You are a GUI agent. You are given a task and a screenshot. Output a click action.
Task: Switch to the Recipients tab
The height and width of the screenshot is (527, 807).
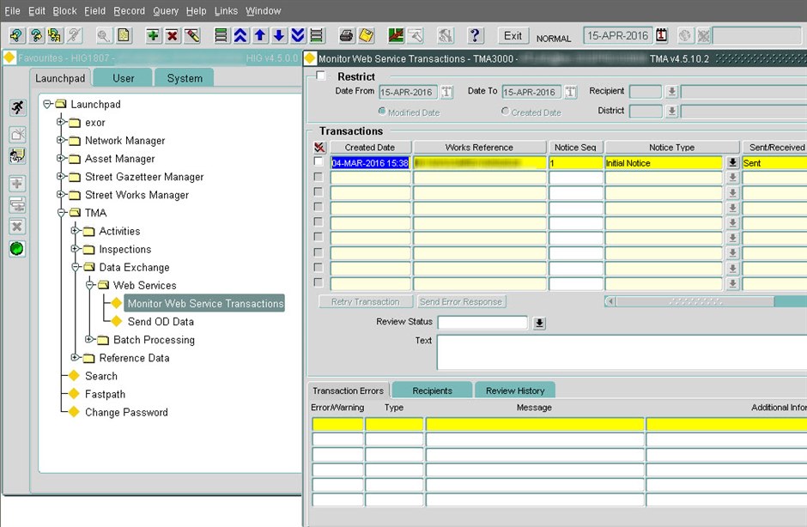tap(431, 390)
